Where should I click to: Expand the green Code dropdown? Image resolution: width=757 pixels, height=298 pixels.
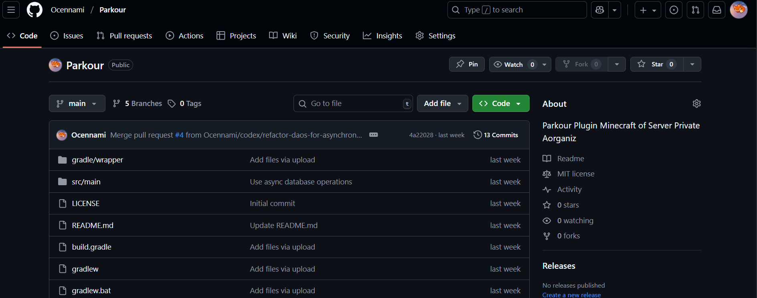click(500, 104)
